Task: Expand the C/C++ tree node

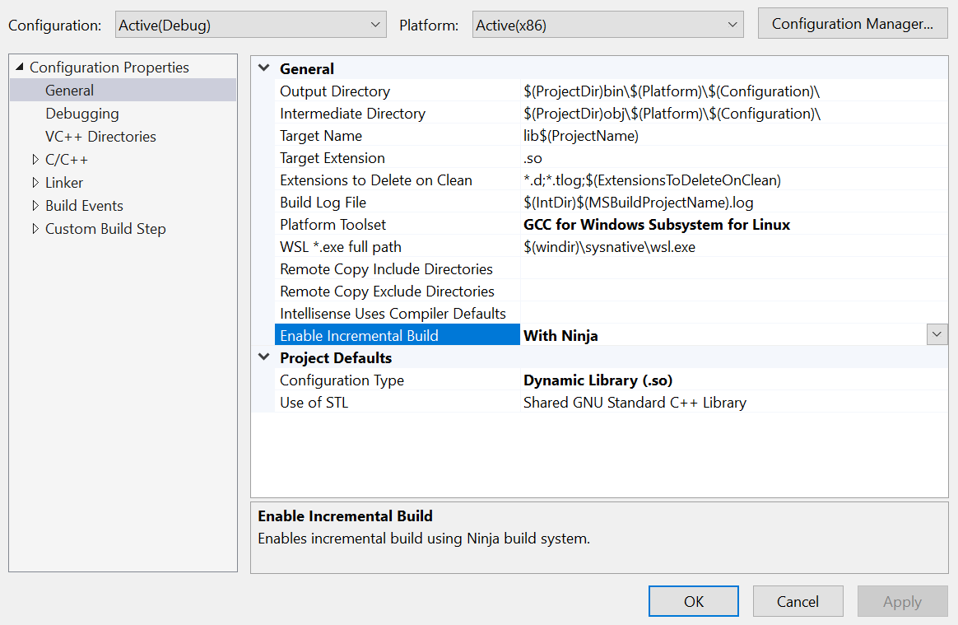Action: click(35, 160)
